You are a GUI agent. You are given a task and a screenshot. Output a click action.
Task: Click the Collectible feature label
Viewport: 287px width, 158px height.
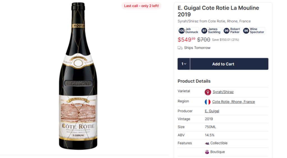(219, 143)
